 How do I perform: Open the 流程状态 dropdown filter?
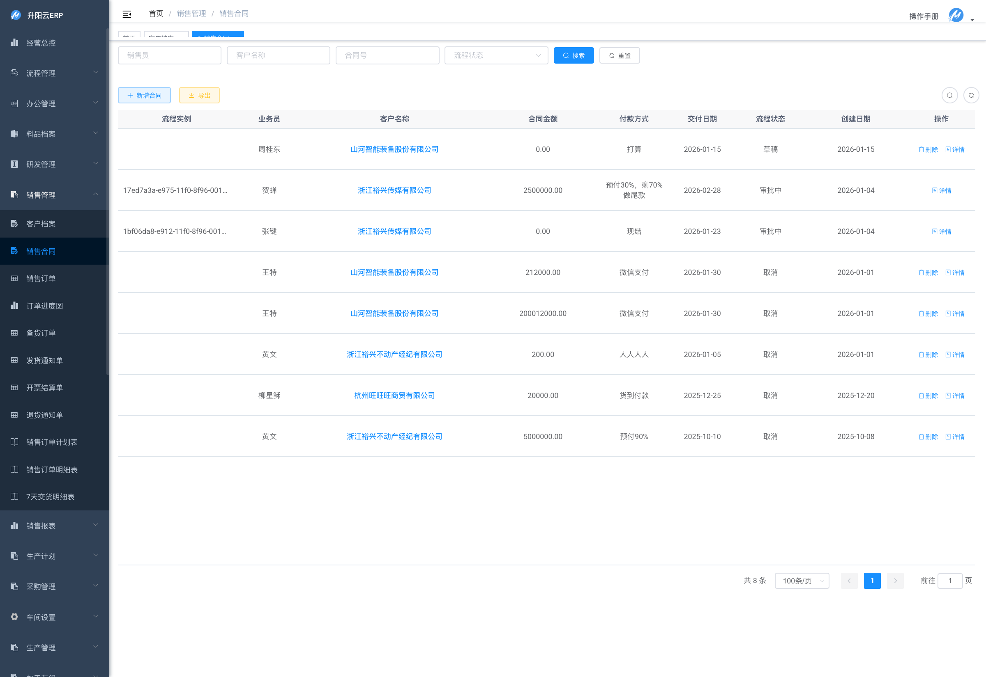pos(496,55)
